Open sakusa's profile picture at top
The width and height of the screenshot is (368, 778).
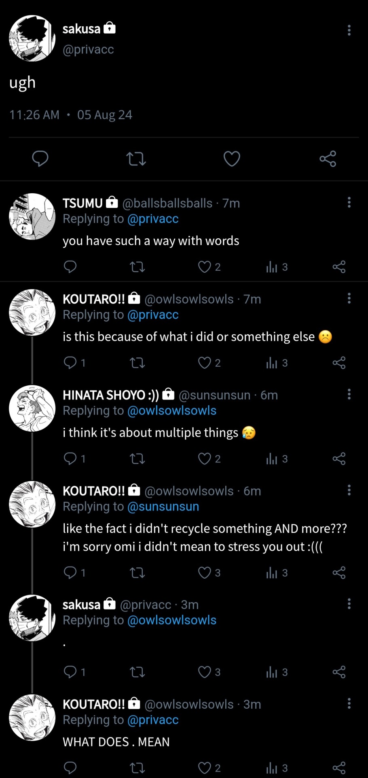[32, 38]
